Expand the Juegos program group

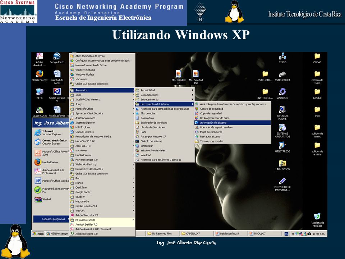click(102, 104)
